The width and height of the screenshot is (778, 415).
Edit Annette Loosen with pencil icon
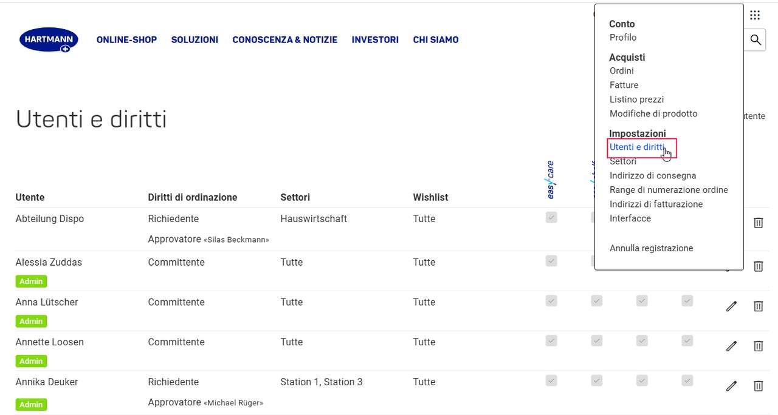pyautogui.click(x=731, y=346)
